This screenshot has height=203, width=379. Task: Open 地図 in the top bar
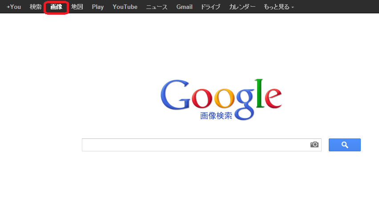(77, 7)
